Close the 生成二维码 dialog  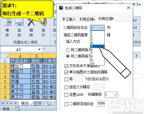pyautogui.click(x=129, y=8)
